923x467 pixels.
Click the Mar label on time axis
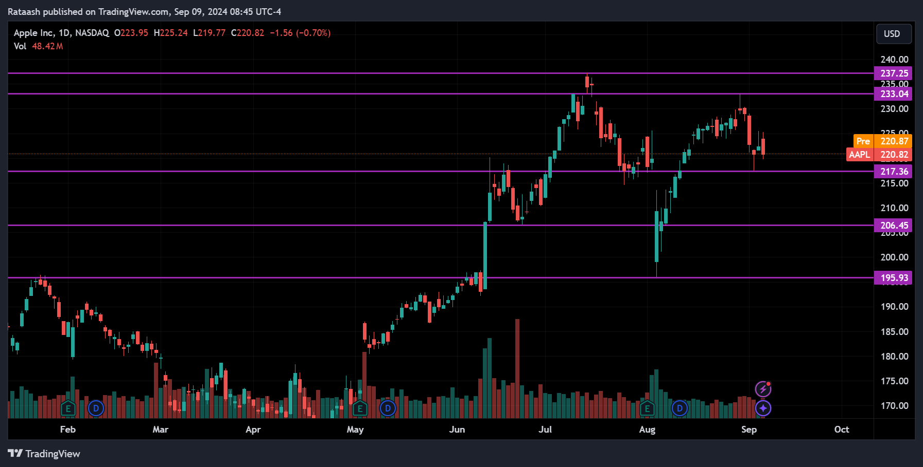tap(161, 429)
